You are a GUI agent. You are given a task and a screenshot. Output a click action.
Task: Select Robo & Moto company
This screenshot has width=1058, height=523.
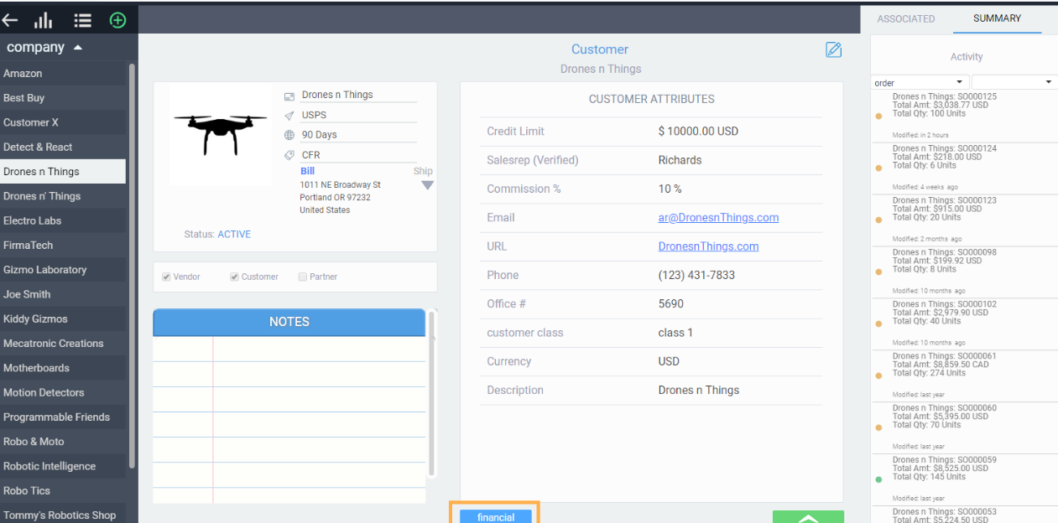63,441
